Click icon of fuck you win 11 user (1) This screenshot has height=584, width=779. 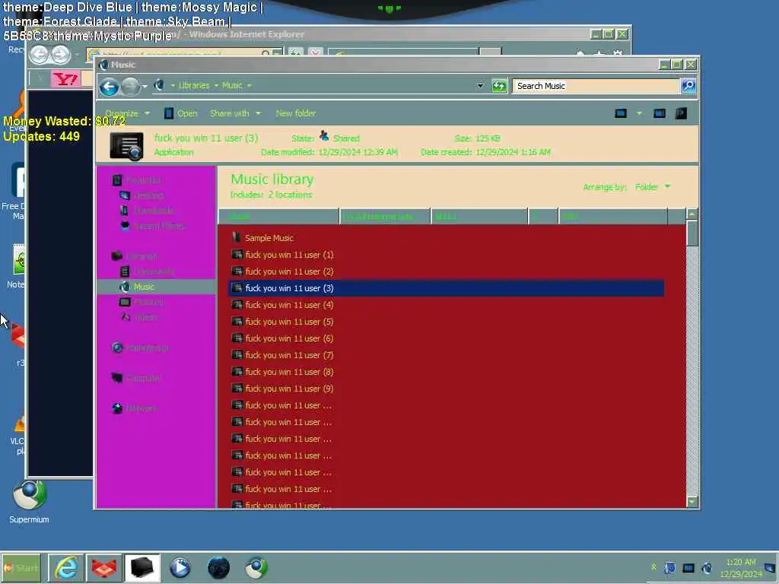[237, 255]
